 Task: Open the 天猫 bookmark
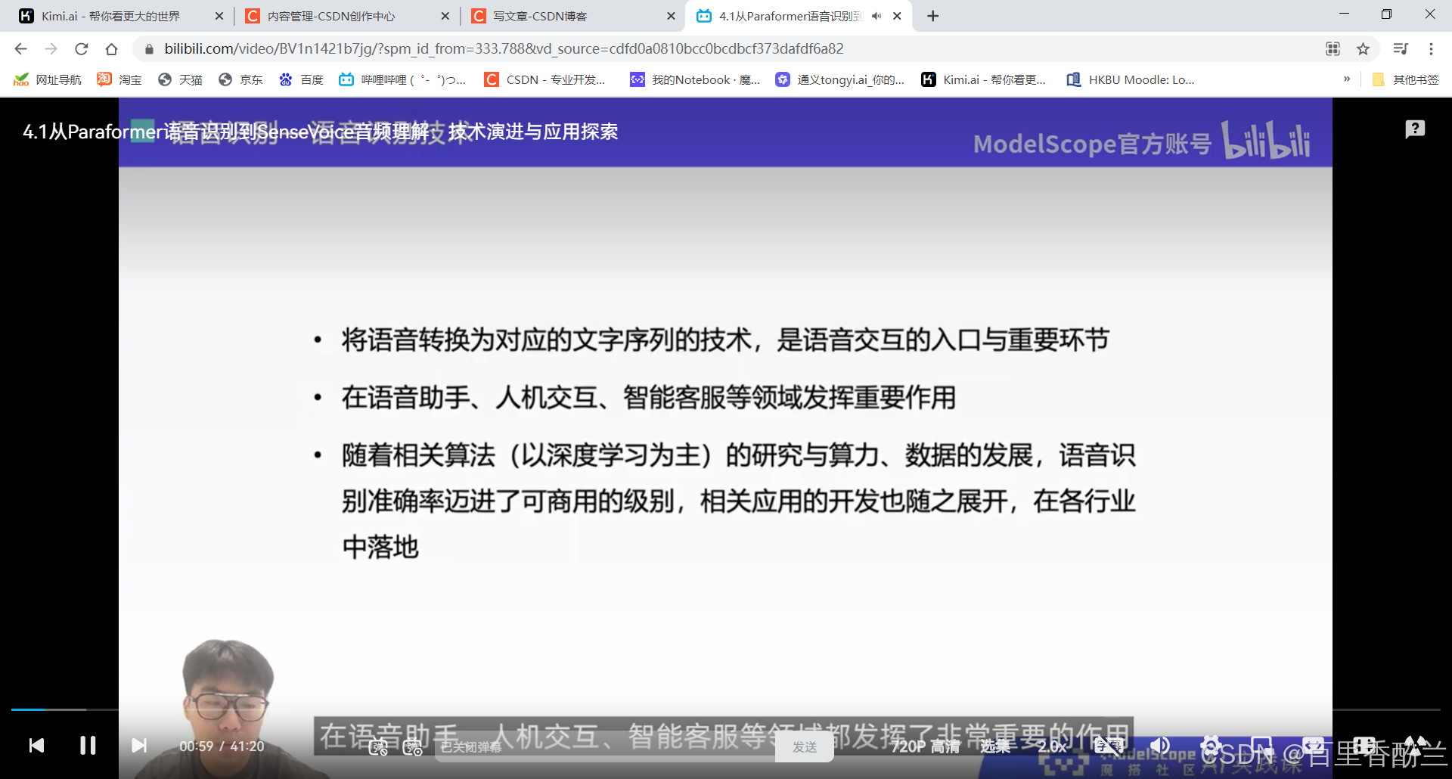[x=180, y=79]
